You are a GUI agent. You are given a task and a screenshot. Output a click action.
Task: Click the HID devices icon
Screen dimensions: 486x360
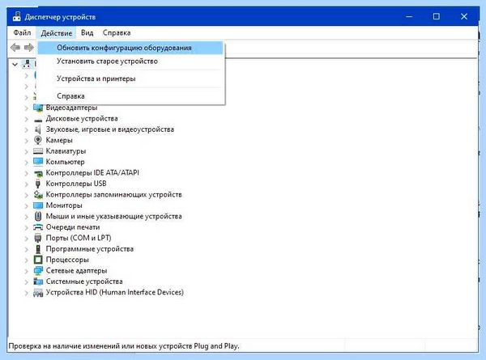tap(38, 293)
